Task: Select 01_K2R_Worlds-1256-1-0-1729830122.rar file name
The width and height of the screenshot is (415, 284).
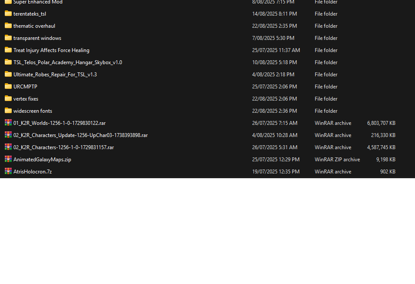Action: point(59,123)
